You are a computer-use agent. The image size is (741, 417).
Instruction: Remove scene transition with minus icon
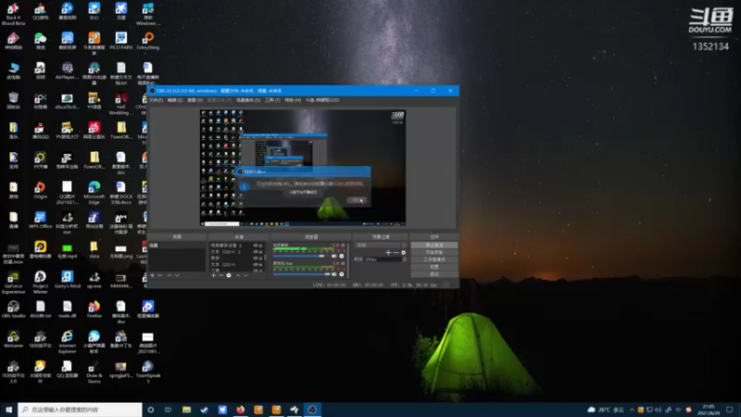click(396, 252)
